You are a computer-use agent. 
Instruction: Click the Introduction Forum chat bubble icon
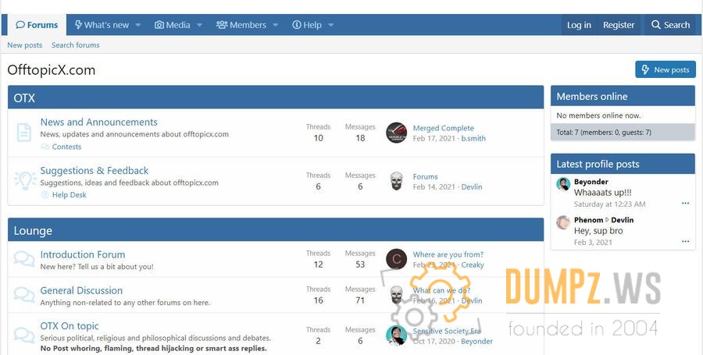24,259
